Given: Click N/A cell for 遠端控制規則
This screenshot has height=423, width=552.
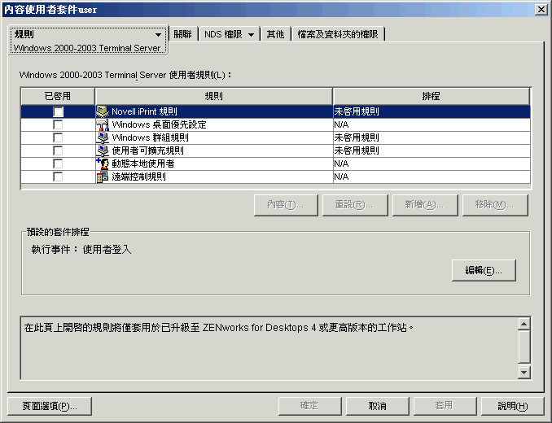Looking at the screenshot, I should pos(432,177).
